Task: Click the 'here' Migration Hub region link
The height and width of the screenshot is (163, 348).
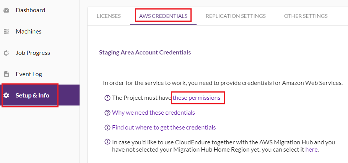Action: (x=311, y=150)
